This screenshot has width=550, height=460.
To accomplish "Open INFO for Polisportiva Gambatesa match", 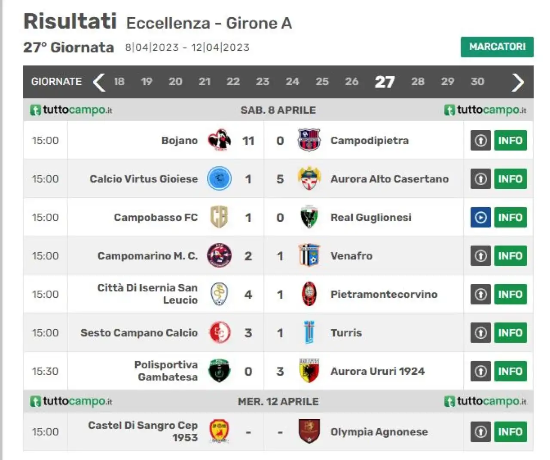I will pyautogui.click(x=510, y=371).
